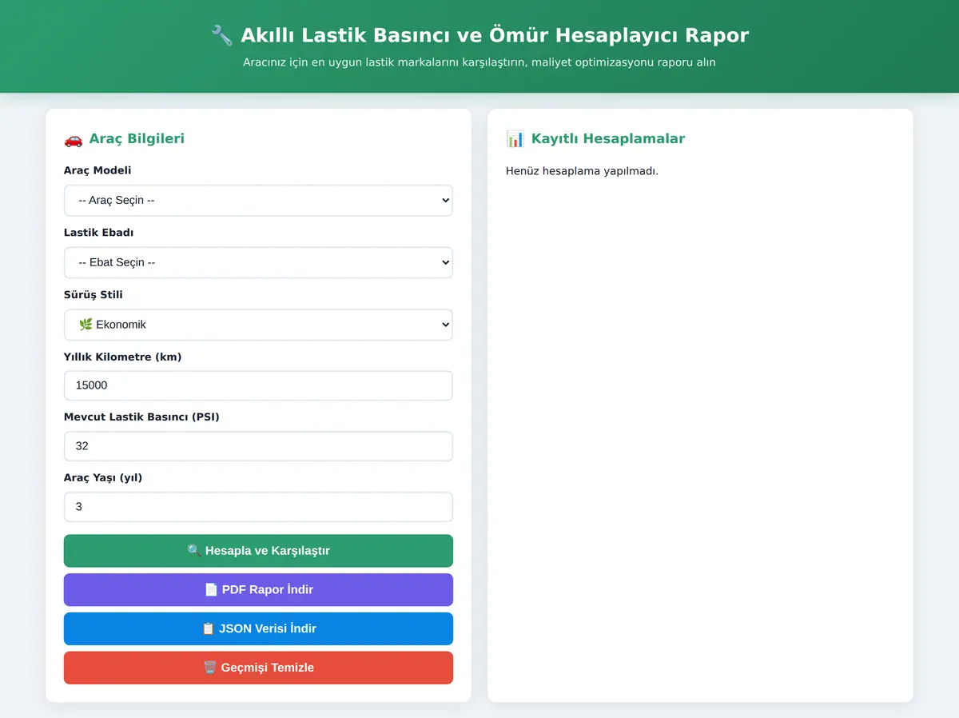Viewport: 959px width, 718px height.
Task: Click the red car icon beside Araç Bilgileri
Action: pyautogui.click(x=74, y=139)
